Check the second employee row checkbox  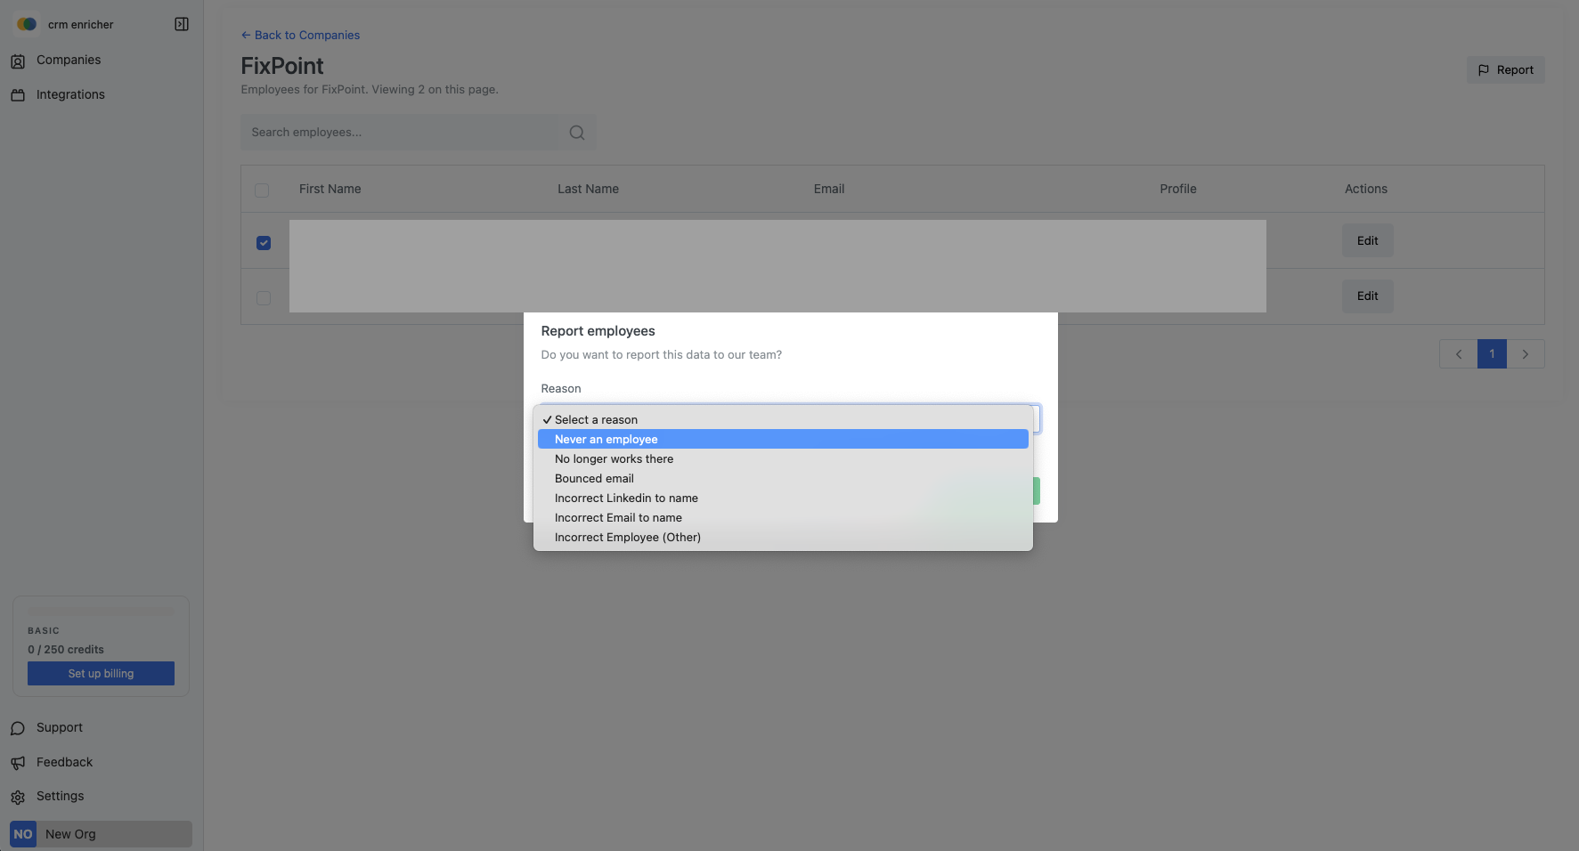(x=264, y=298)
